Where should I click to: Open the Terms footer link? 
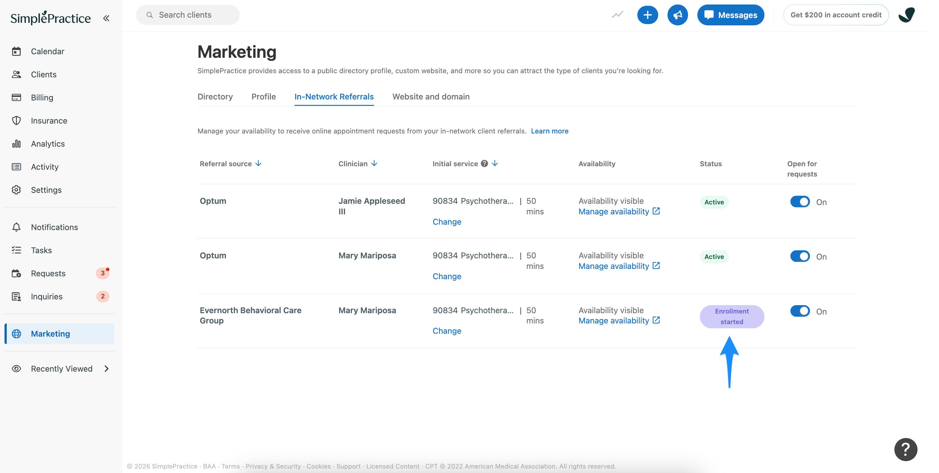(230, 466)
